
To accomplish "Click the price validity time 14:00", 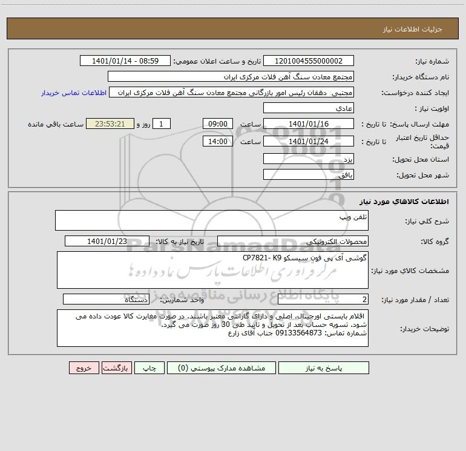I will [x=217, y=141].
